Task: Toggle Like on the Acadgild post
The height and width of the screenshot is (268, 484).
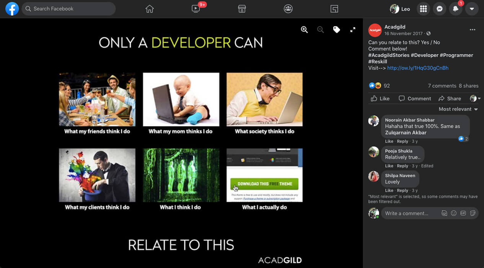Action: 380,98
